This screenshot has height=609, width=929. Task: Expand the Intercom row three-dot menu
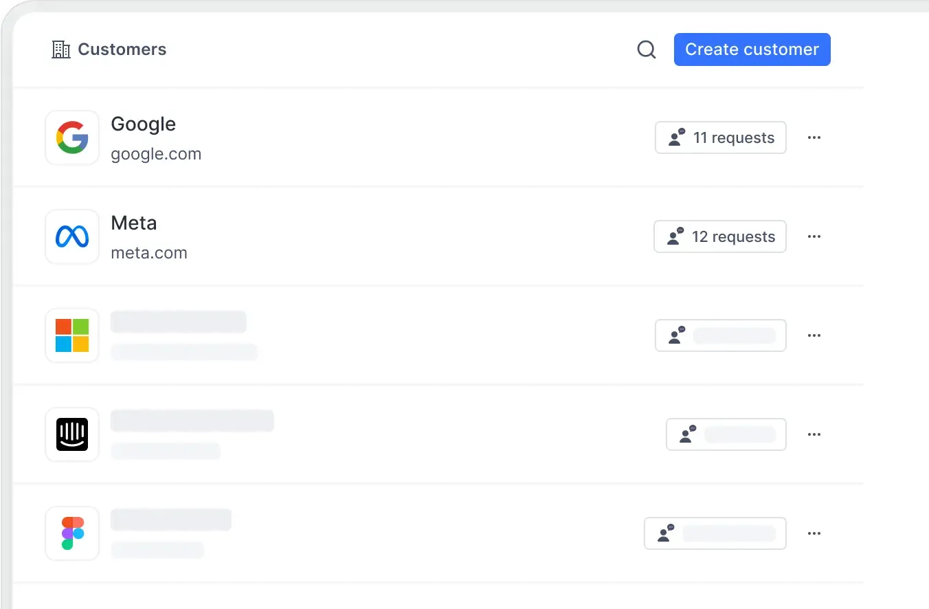(814, 434)
